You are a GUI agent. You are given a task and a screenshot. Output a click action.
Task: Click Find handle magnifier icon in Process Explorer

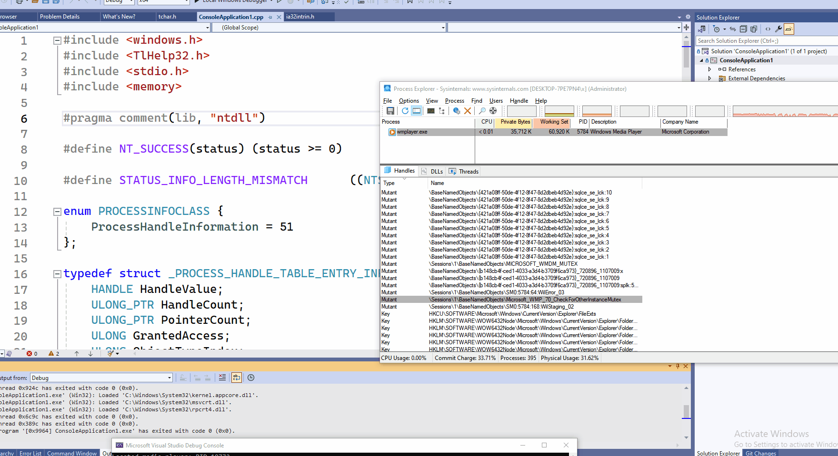482,111
